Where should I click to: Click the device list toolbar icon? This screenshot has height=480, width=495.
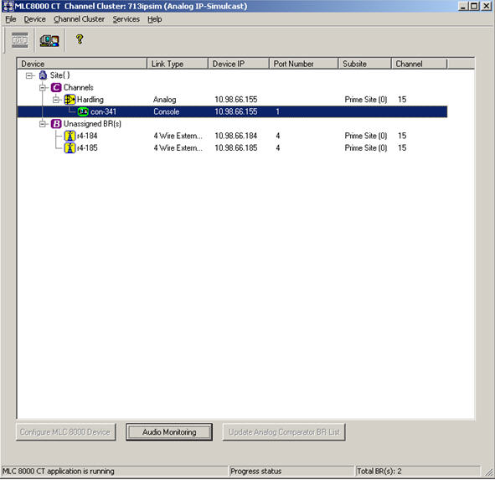[x=20, y=40]
